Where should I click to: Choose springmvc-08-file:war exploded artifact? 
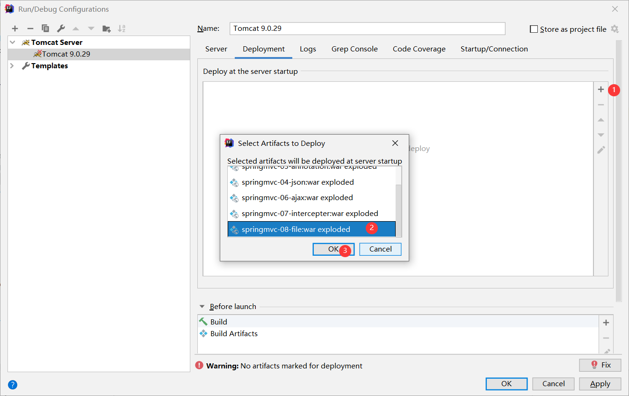(x=311, y=229)
